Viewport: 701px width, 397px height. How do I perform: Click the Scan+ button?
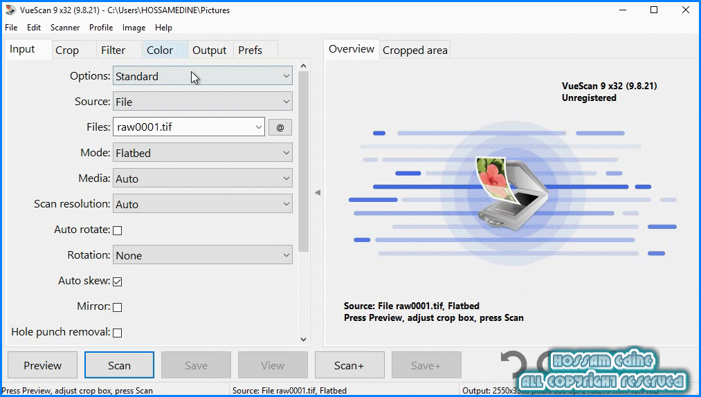(x=349, y=365)
